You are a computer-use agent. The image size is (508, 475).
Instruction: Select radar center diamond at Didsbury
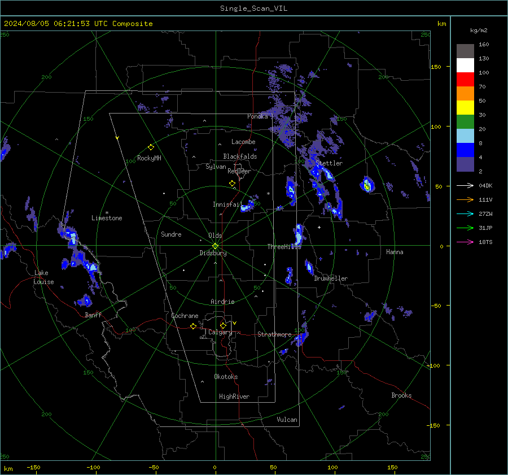215,246
